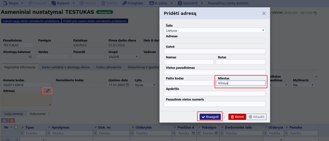Focus the Pašto kodas input field
This screenshot has width=329, height=141.
coord(189,83)
